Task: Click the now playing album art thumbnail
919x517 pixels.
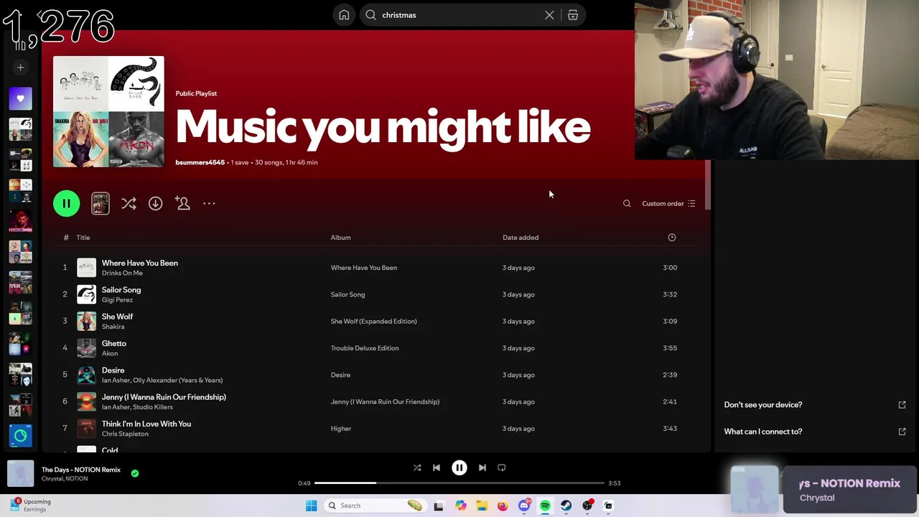Action: coord(21,474)
